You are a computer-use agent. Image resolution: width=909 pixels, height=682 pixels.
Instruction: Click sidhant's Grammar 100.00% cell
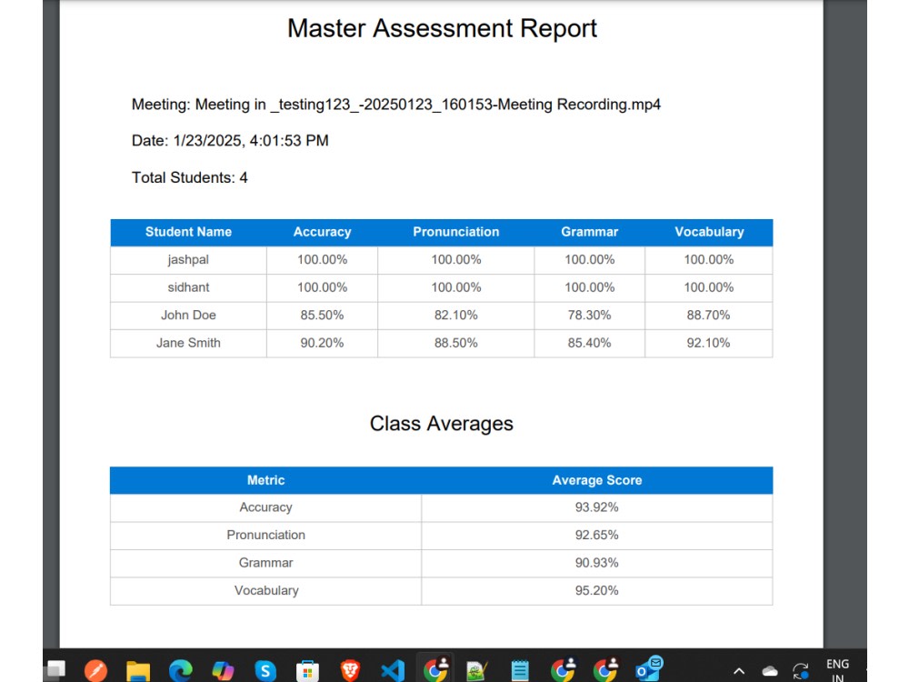tap(590, 287)
